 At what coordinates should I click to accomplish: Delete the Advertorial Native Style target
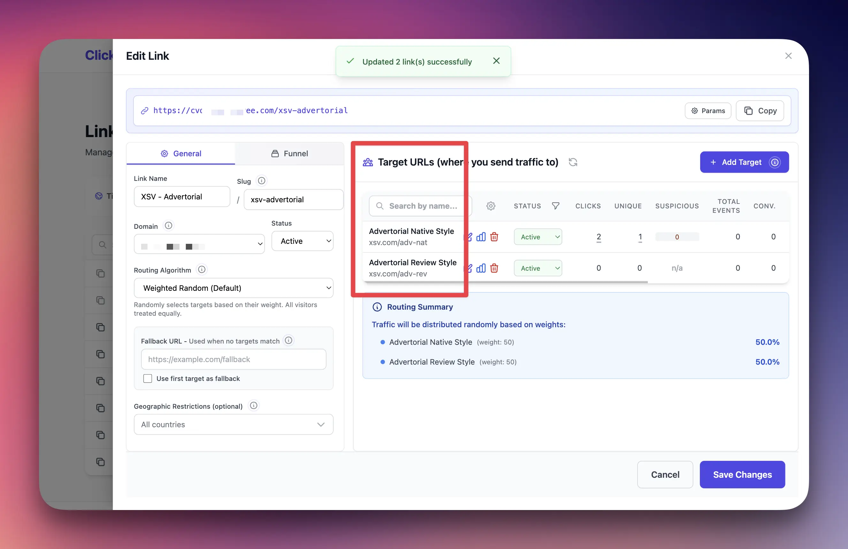(x=494, y=237)
